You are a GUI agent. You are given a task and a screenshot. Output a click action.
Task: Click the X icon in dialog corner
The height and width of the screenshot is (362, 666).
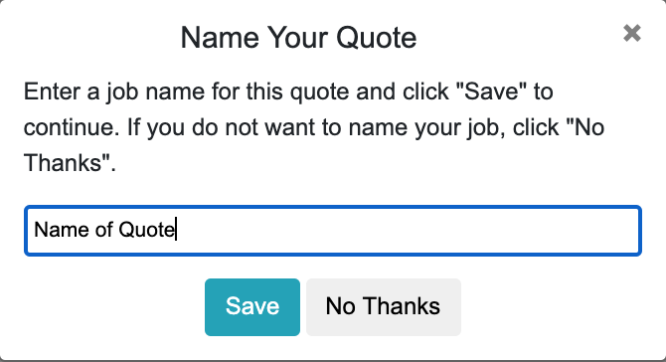(632, 33)
